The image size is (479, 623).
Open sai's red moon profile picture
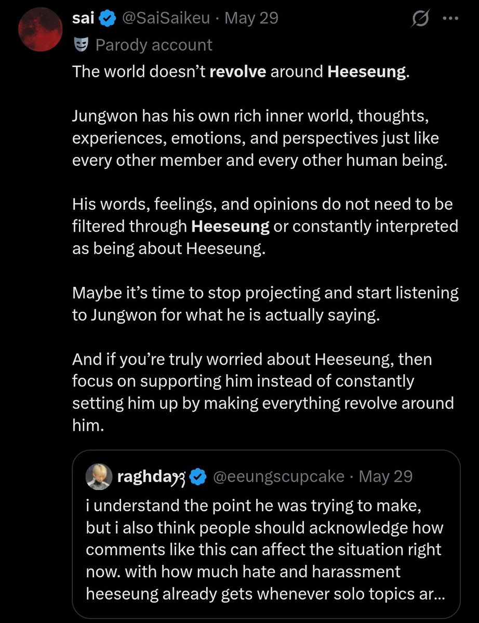coord(41,30)
